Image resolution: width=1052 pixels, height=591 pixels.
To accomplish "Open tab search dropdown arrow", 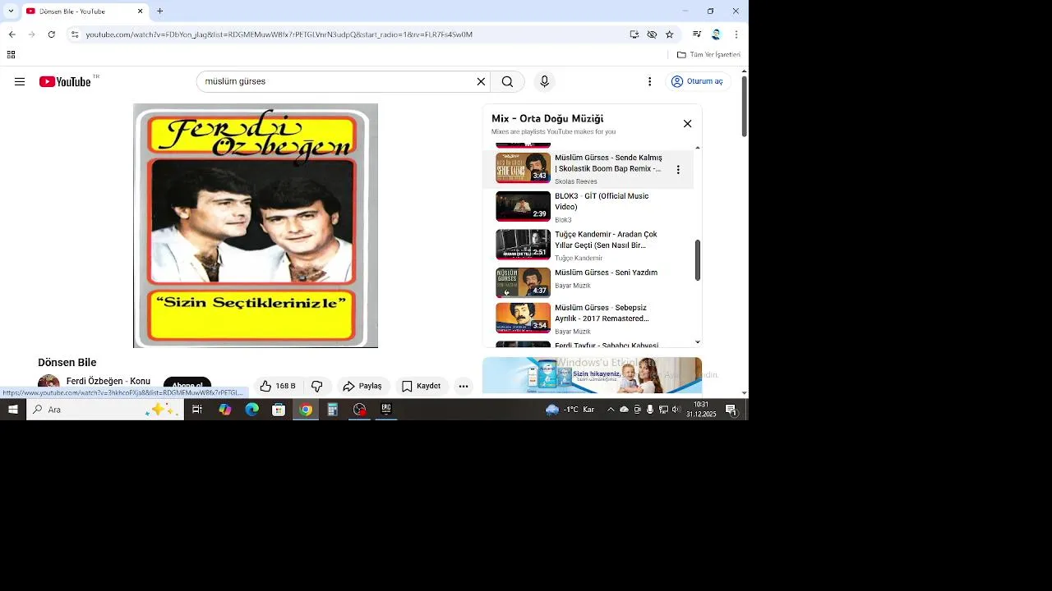I will 11,11.
